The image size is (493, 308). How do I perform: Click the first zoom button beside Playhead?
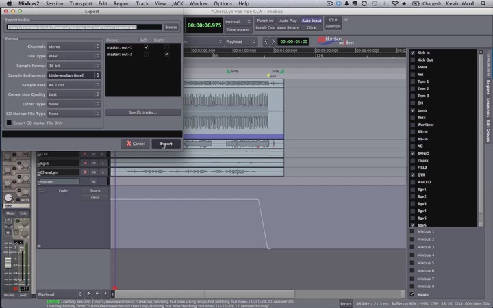[88, 294]
